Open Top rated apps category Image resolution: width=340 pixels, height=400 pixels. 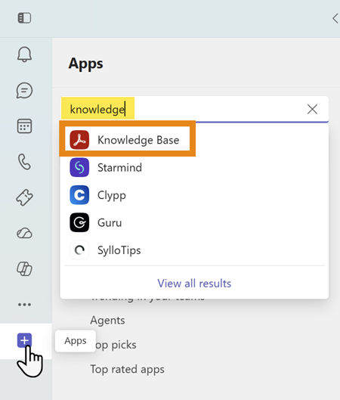[128, 370]
